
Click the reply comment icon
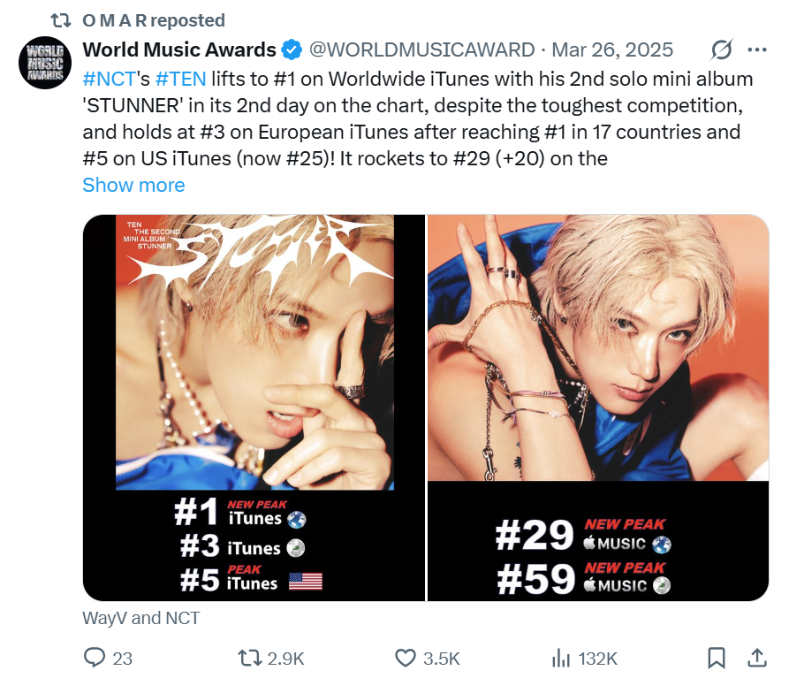coord(95,658)
